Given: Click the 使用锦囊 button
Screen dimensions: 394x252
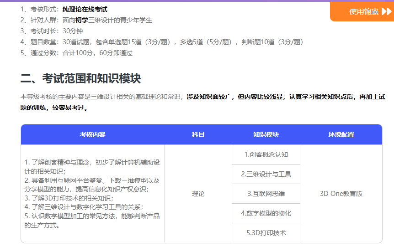Looking at the screenshot, I should click(x=364, y=11).
